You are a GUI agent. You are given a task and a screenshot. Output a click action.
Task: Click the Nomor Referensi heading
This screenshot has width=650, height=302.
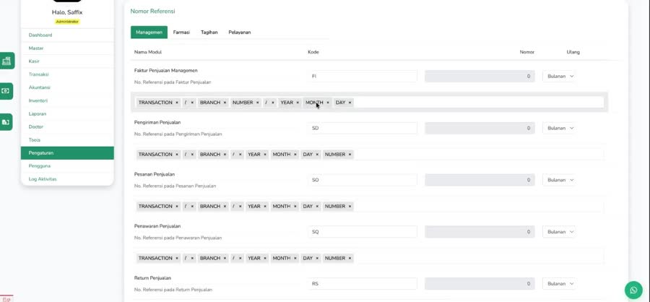(152, 12)
